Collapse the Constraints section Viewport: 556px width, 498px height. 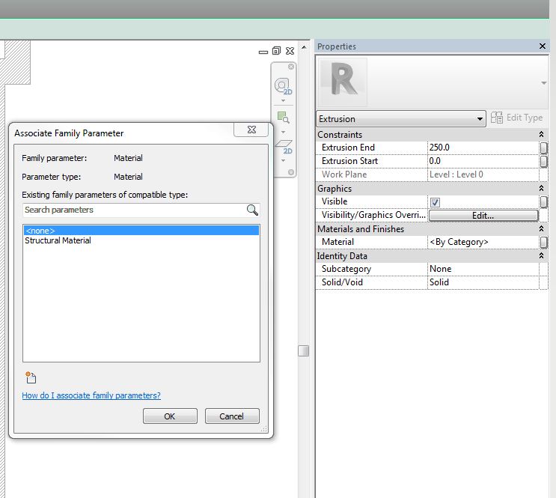click(541, 134)
